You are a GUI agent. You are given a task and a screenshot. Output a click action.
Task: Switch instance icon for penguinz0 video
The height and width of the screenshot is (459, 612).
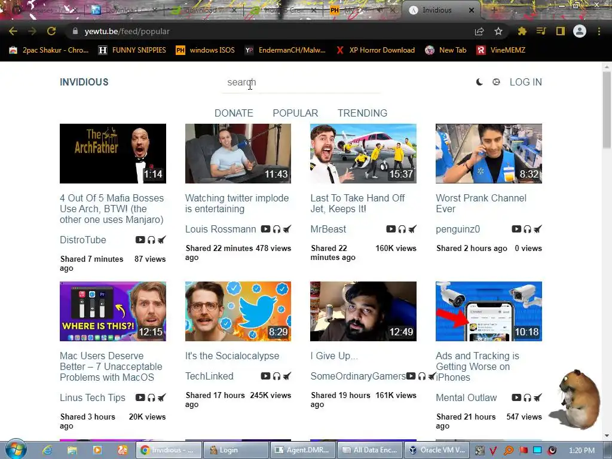pos(537,229)
